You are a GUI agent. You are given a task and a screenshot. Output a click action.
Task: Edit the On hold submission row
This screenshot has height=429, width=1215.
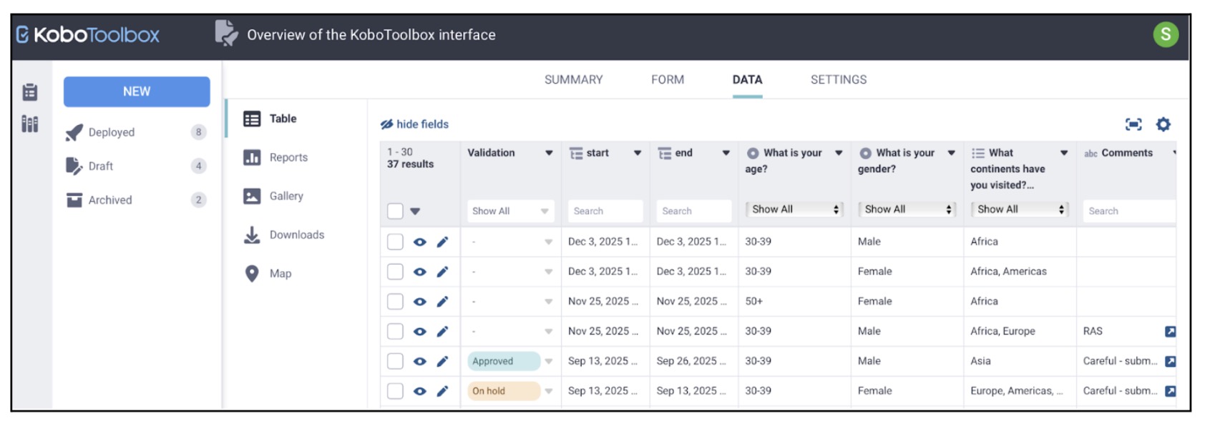tap(442, 391)
